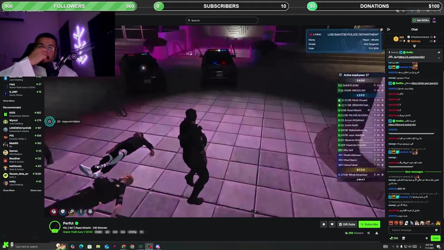The image size is (444, 250).
Task: Expand the gift leaderboard arrow
Action: 415,46
